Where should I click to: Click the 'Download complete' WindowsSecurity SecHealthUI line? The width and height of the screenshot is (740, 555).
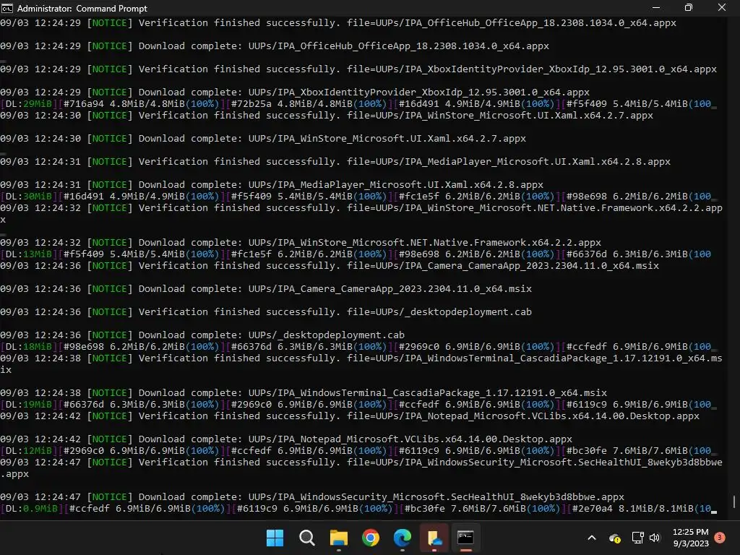[x=312, y=497]
